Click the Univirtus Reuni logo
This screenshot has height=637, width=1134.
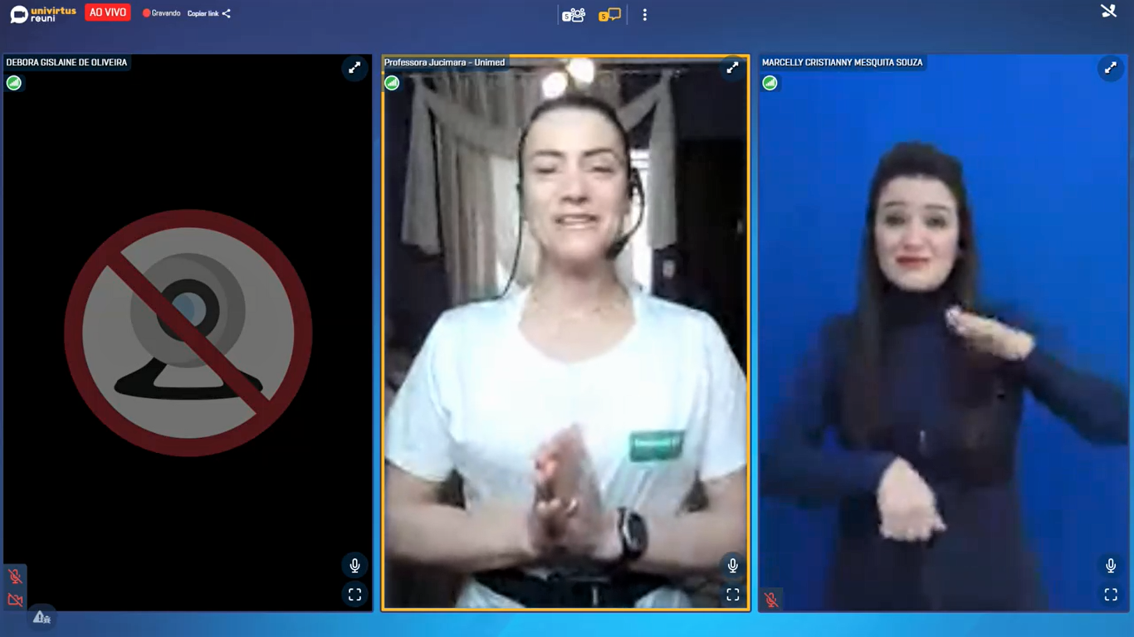click(x=43, y=14)
